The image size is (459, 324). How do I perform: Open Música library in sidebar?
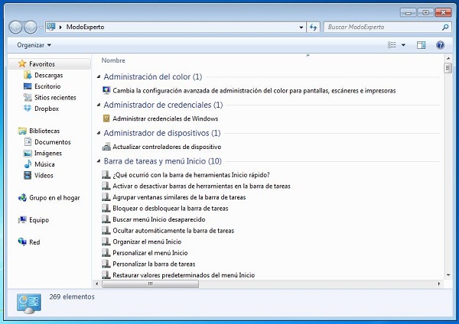(x=44, y=164)
